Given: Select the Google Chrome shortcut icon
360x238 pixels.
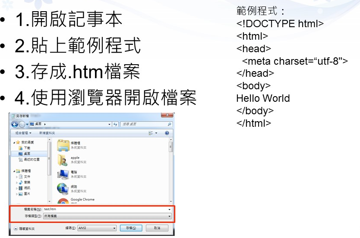Looking at the screenshot, I should (x=63, y=201).
